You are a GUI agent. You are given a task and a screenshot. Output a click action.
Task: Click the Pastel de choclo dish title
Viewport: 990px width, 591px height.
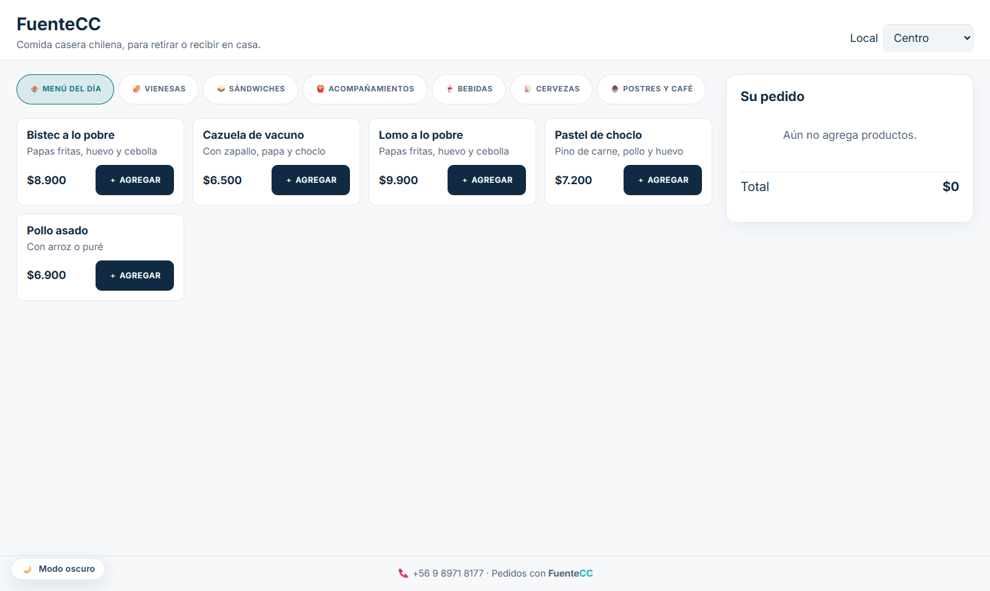pyautogui.click(x=598, y=135)
